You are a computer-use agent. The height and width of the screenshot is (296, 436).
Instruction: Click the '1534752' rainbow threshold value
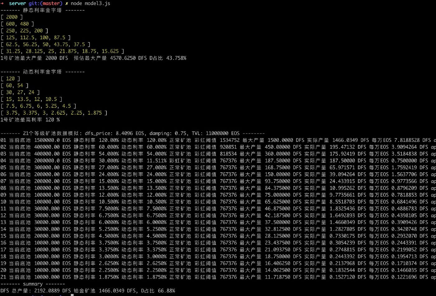point(230,140)
